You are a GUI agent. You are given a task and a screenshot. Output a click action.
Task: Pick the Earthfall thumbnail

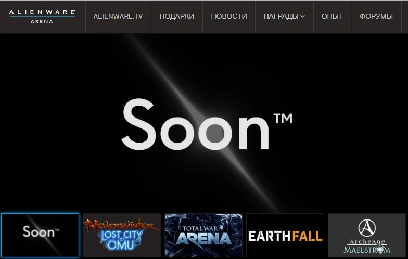285,235
